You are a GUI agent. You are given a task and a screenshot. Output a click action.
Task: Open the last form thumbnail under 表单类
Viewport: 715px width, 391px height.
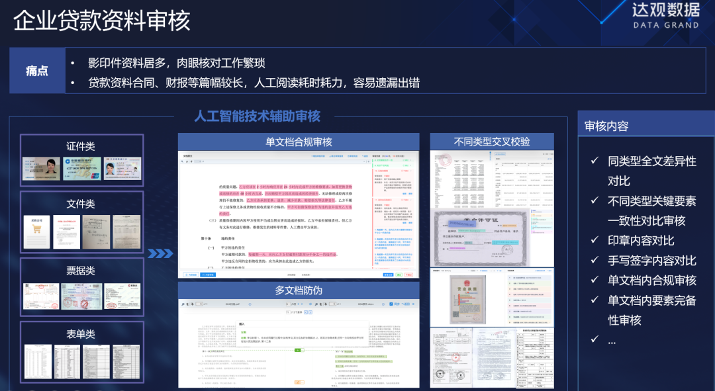(x=126, y=362)
